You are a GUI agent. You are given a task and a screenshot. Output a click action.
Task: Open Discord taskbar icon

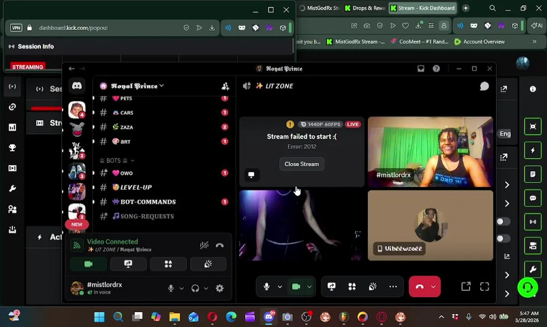pyautogui.click(x=269, y=317)
